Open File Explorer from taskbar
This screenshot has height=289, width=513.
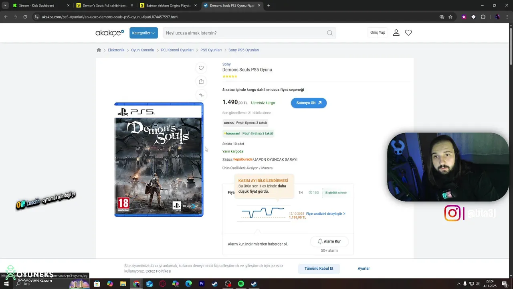(123, 284)
